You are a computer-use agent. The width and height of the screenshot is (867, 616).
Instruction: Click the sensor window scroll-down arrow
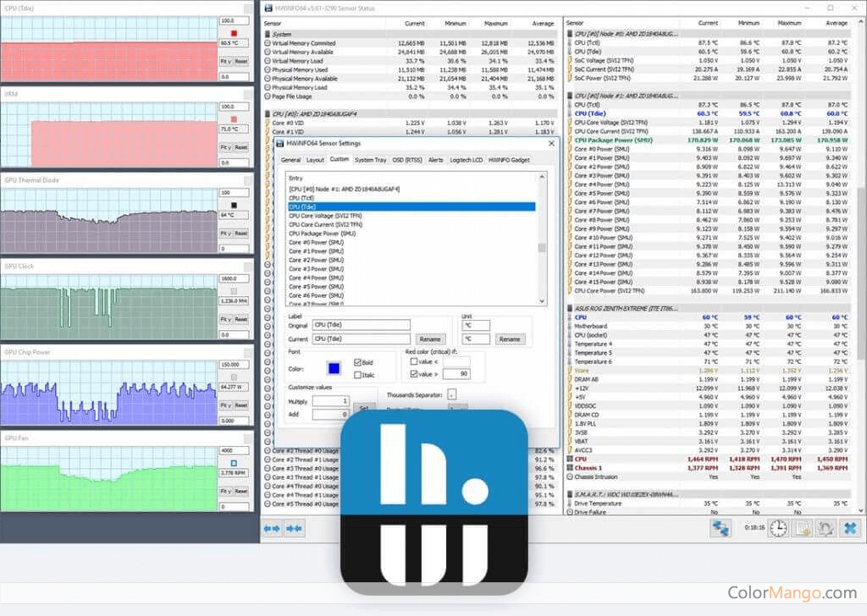861,510
